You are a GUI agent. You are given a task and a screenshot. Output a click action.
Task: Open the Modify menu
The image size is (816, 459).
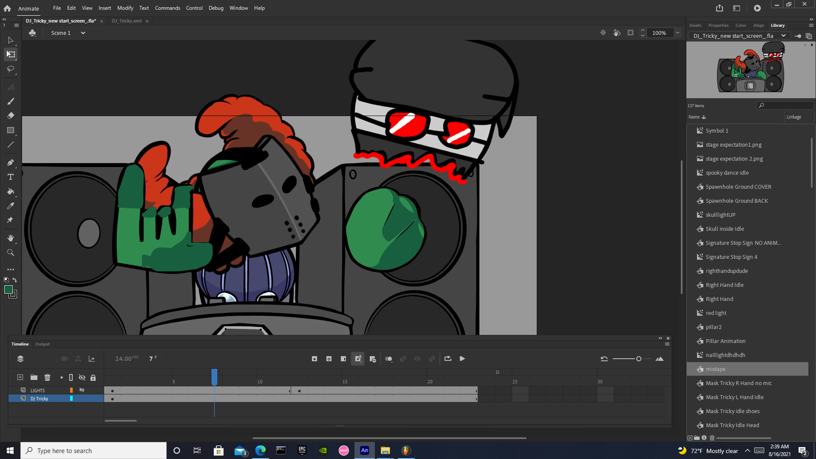[125, 8]
